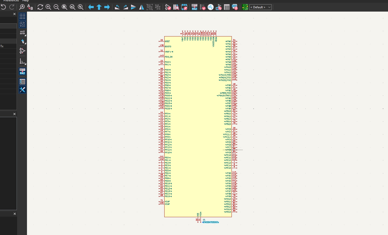388x235 pixels.
Task: Open the Help menu
Action: coord(25,1)
